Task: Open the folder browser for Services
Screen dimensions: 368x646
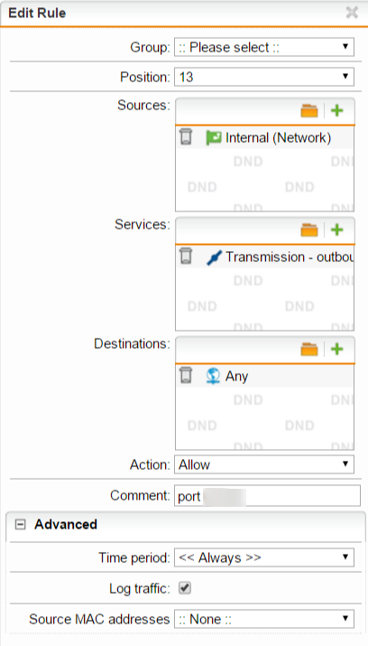Action: (309, 229)
